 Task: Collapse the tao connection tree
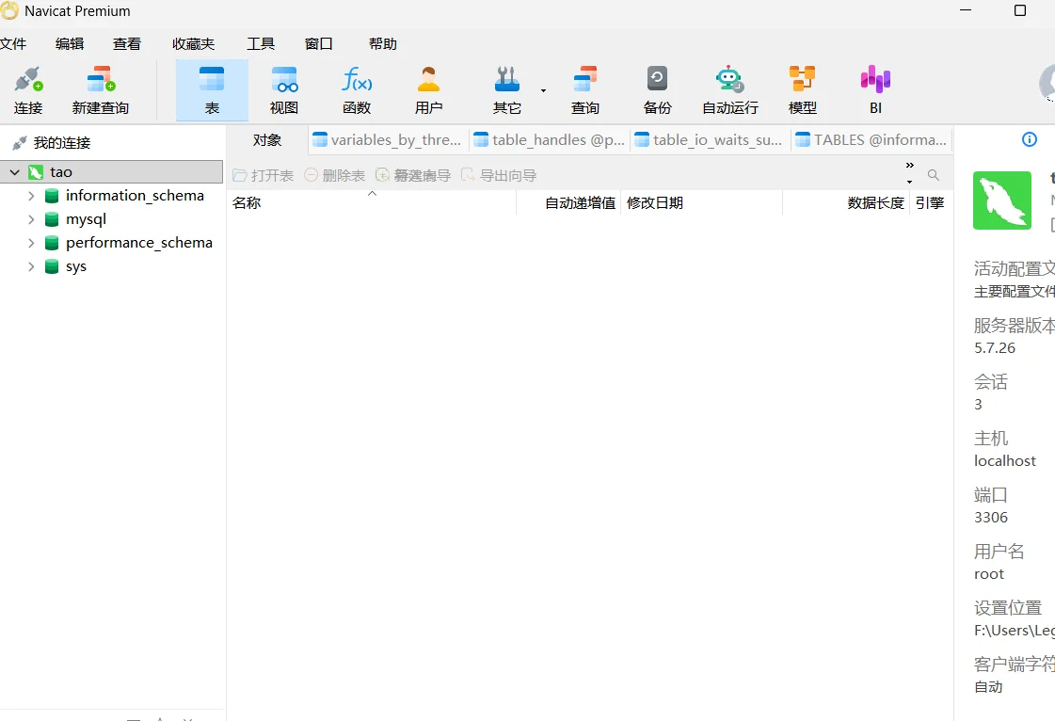(x=14, y=172)
